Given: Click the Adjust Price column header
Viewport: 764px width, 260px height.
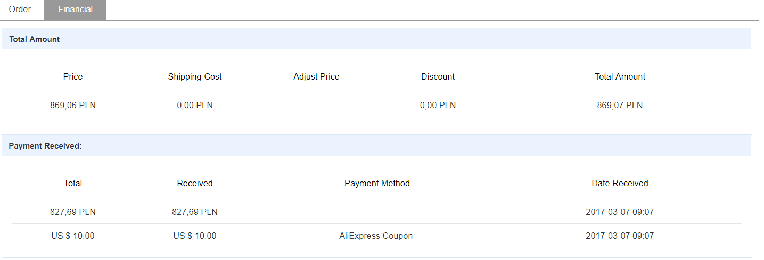Looking at the screenshot, I should point(316,76).
